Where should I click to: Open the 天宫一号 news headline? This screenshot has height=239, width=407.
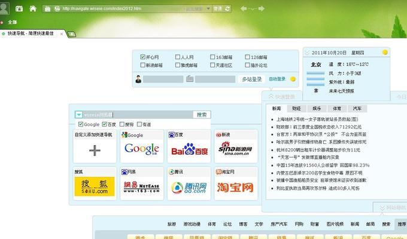click(x=308, y=157)
